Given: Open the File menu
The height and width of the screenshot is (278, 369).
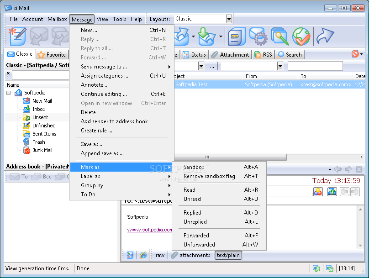Looking at the screenshot, I should 14,19.
